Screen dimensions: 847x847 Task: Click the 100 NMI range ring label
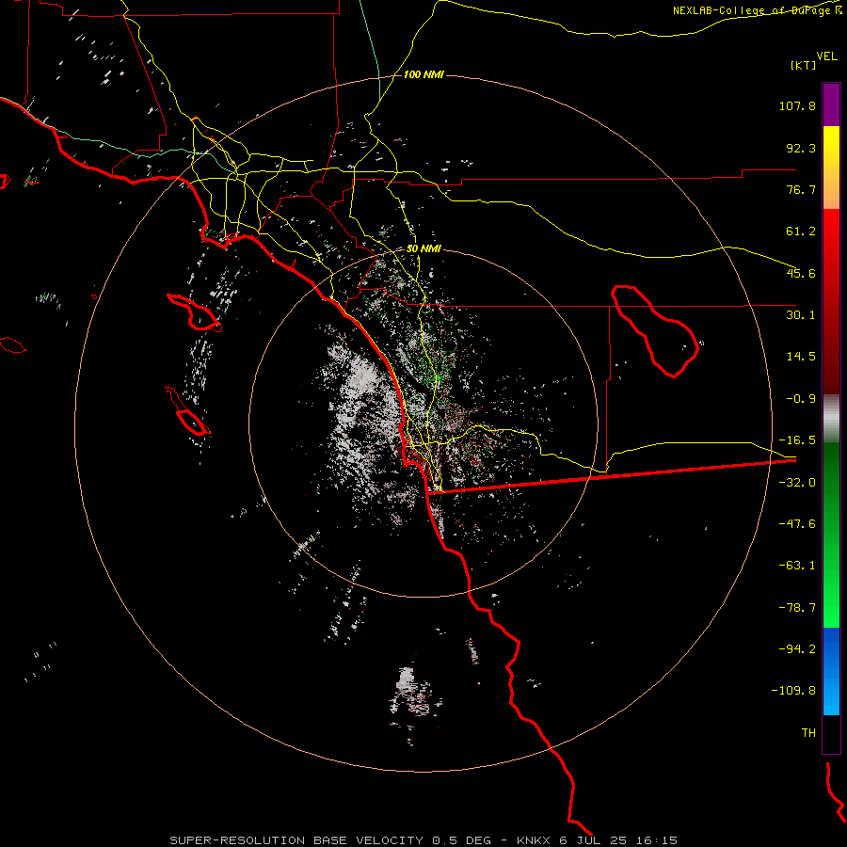point(423,74)
